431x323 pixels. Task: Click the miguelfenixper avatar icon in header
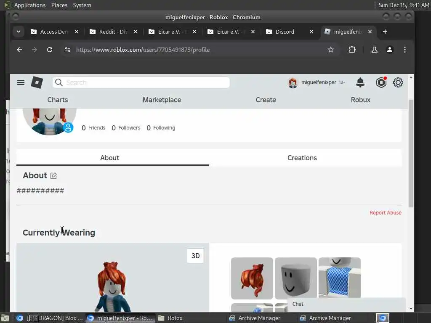(293, 82)
